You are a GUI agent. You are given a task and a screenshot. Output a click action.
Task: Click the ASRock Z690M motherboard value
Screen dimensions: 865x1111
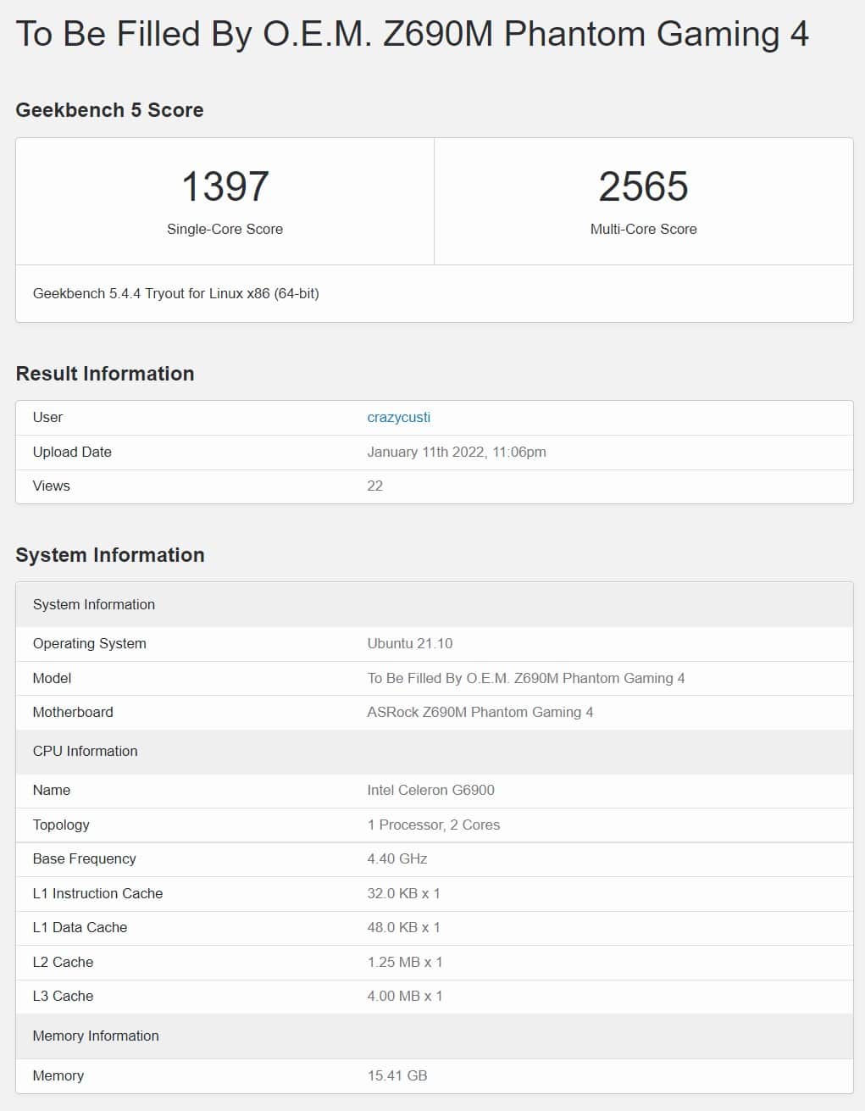[480, 712]
